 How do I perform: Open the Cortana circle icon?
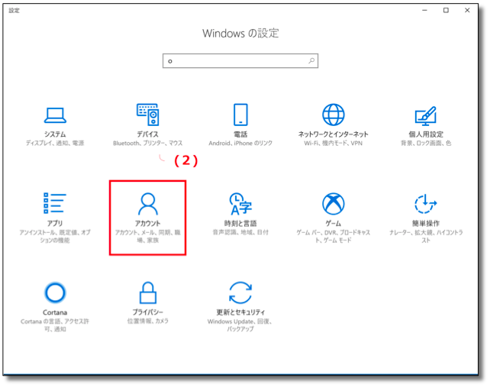(55, 293)
